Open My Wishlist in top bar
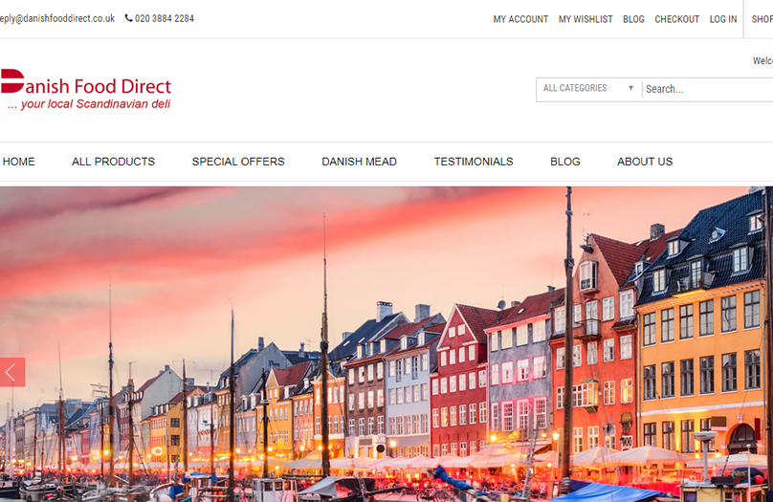773x502 pixels. click(585, 19)
